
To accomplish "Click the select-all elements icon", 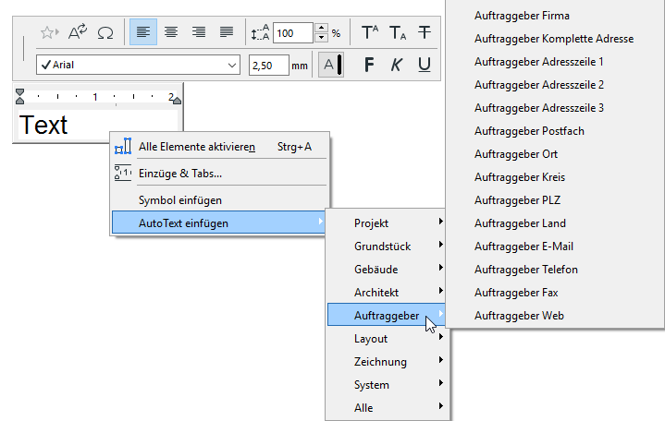I will (123, 147).
